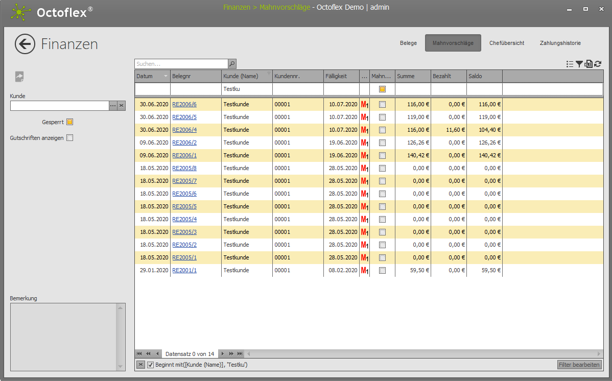Refresh the list with the reload icon
612x381 pixels.
click(x=598, y=64)
